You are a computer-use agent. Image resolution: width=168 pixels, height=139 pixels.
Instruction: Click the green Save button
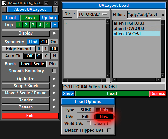tap(30, 18)
